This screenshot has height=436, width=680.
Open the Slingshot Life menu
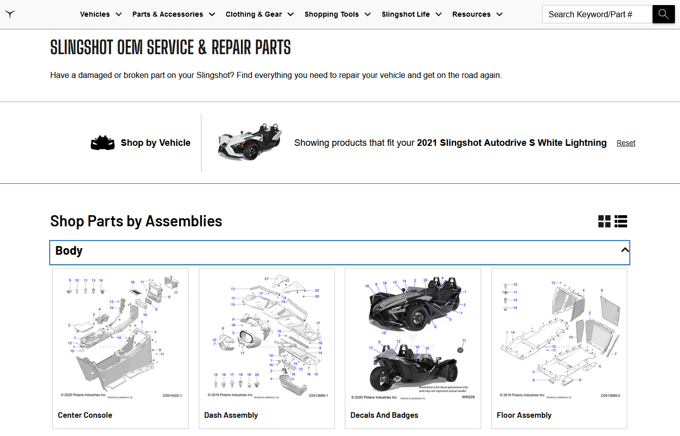pos(411,14)
